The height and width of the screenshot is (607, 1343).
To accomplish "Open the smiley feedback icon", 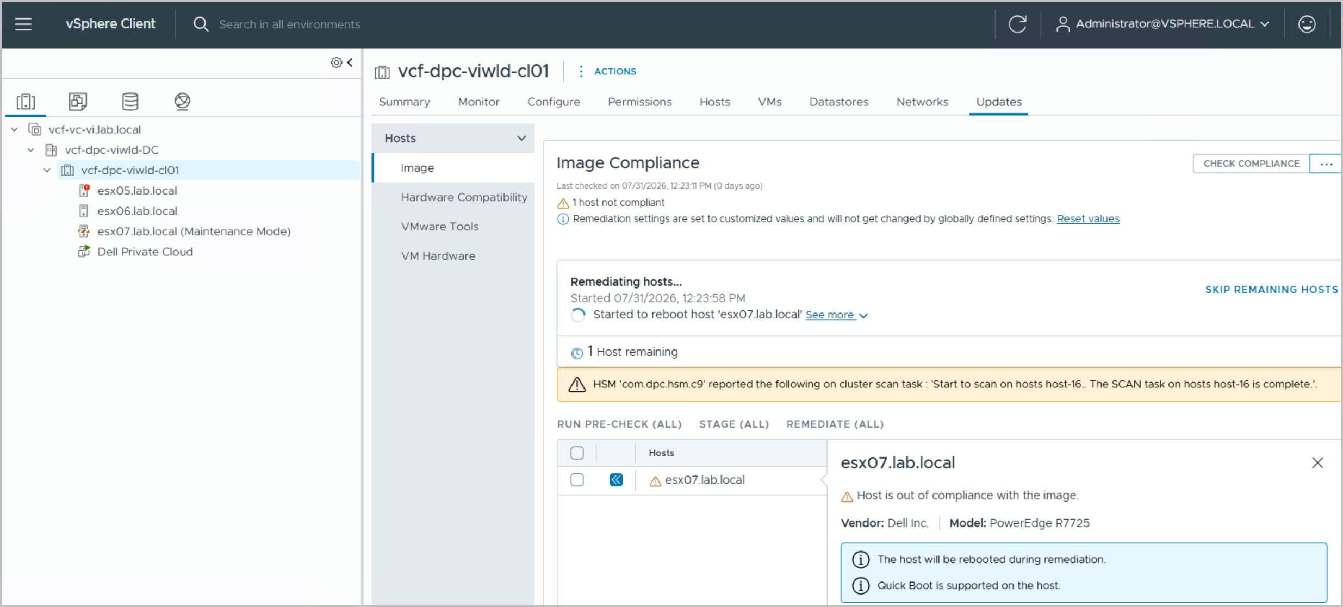I will (x=1307, y=24).
